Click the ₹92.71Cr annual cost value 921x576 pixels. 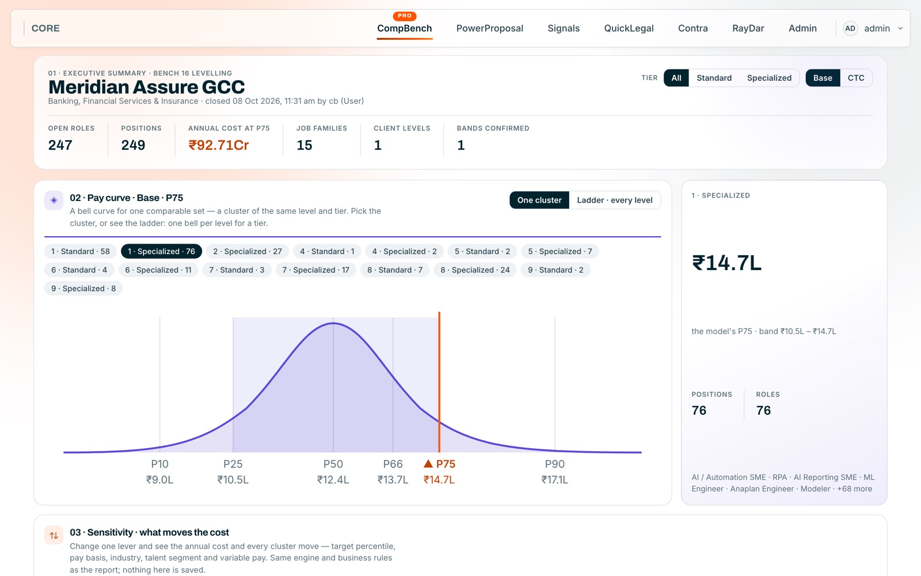pos(219,145)
